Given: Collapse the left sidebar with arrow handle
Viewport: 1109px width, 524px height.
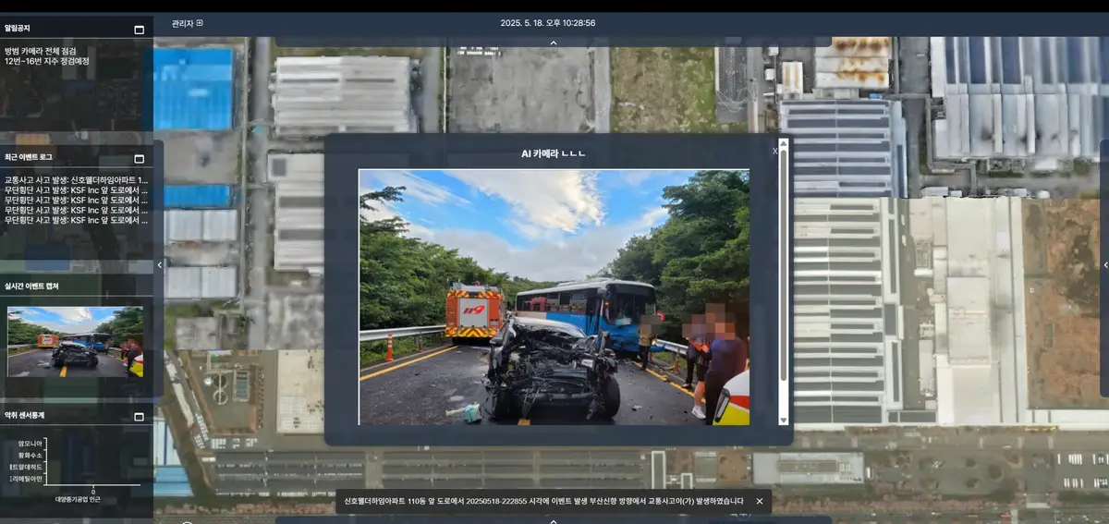Looking at the screenshot, I should [159, 265].
